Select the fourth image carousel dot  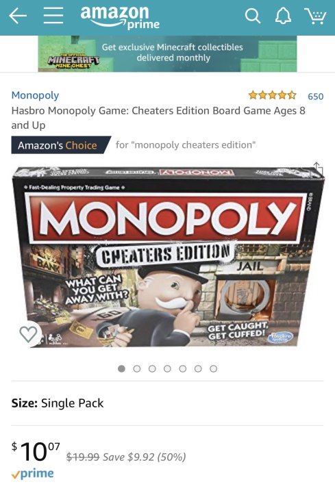tap(167, 368)
